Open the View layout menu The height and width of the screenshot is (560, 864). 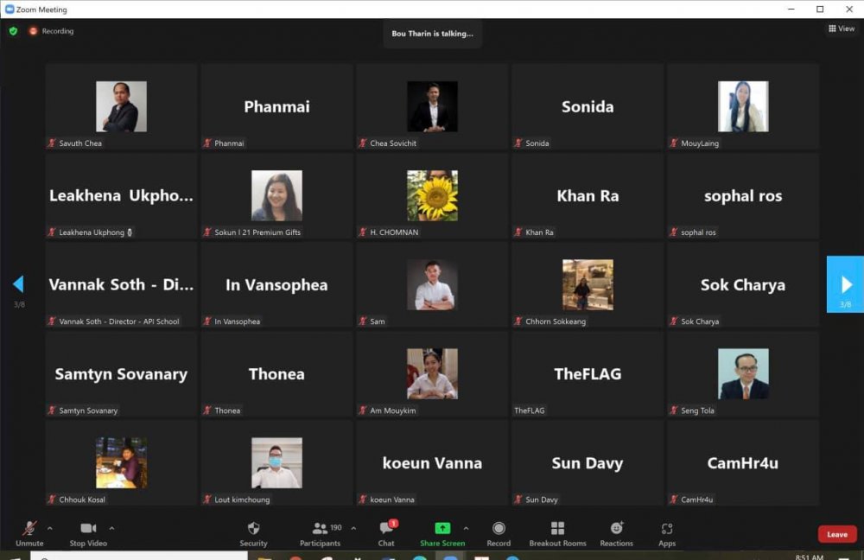pyautogui.click(x=842, y=29)
